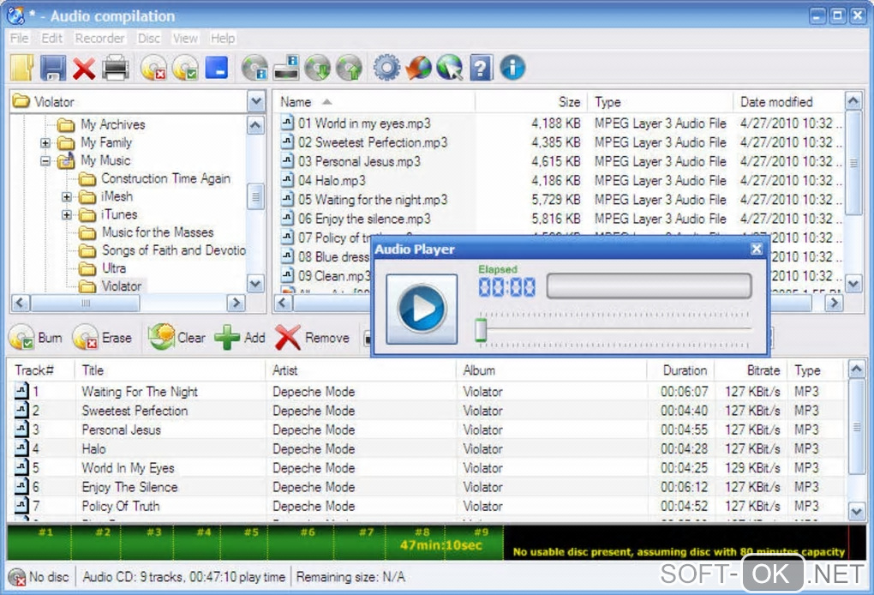874x595 pixels.
Task: Open the blue info circle icon
Action: (x=512, y=68)
